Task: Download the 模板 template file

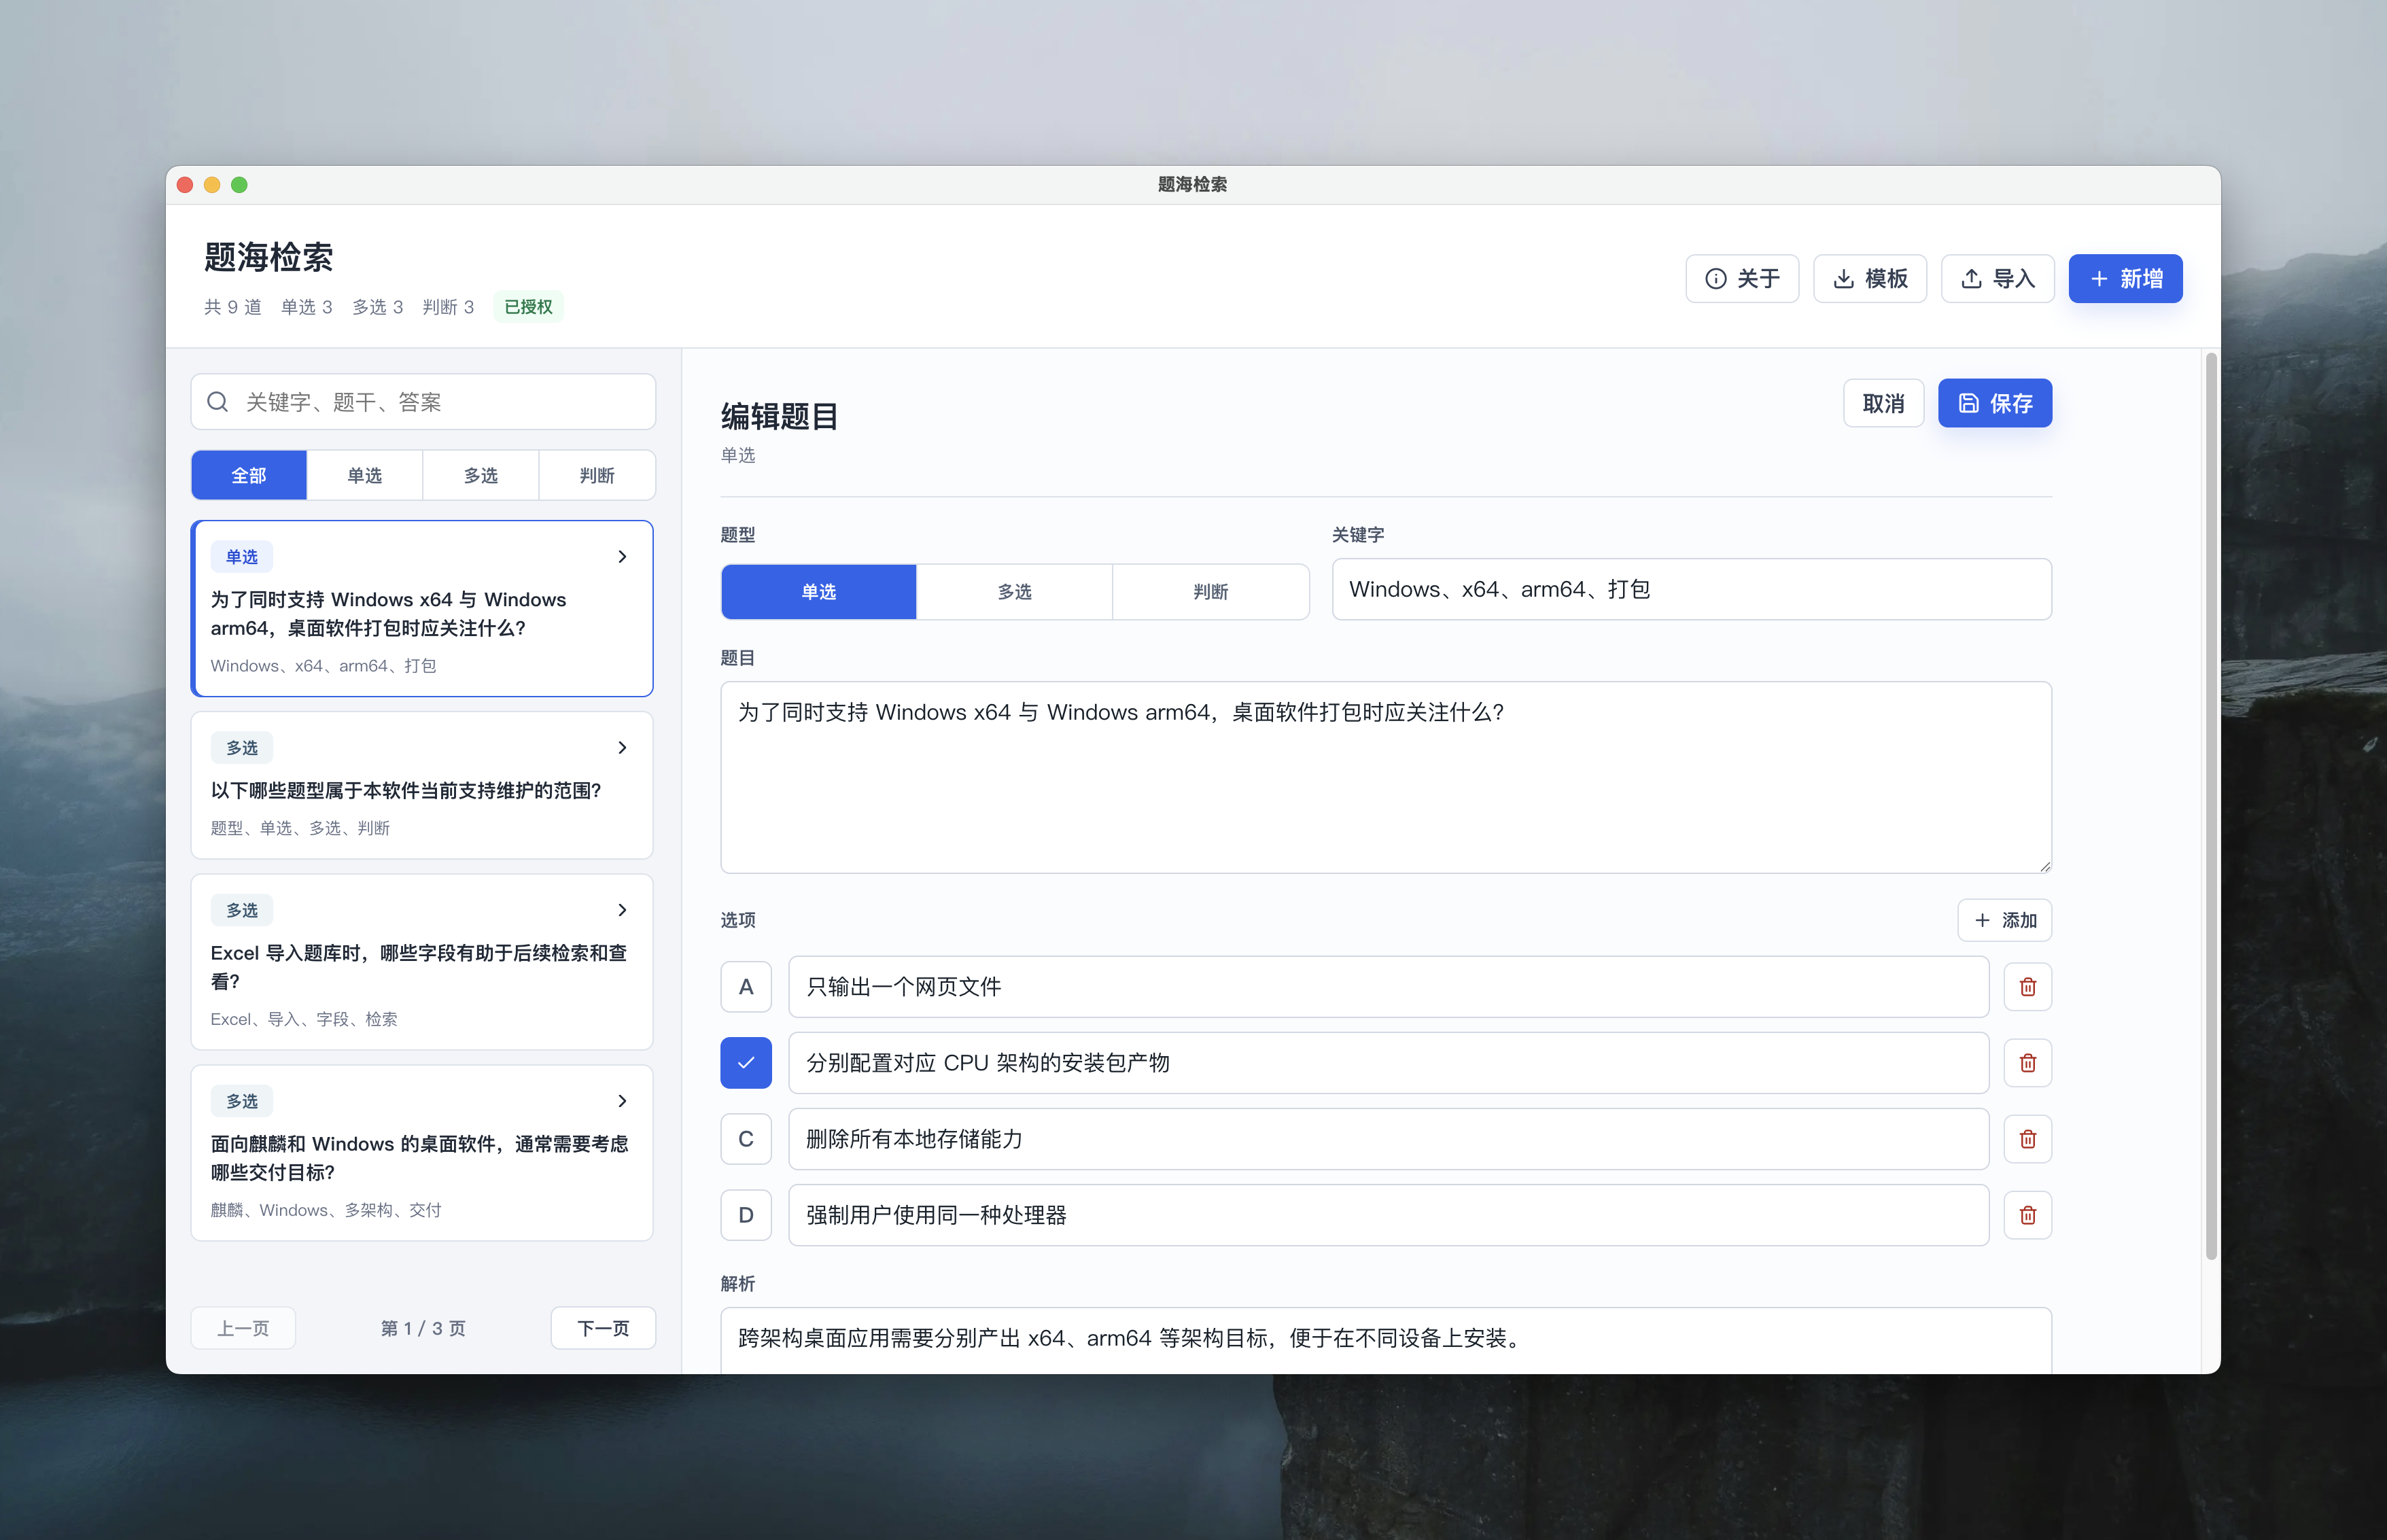Action: 1869,278
